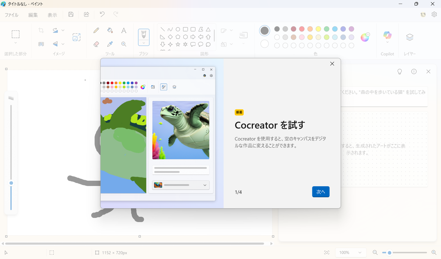Click the rotate image icon

point(55,30)
